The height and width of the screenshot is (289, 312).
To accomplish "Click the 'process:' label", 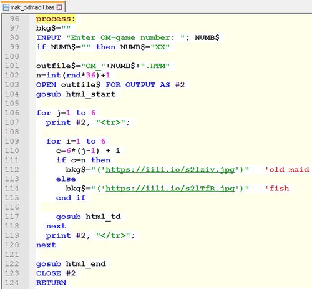I will [x=56, y=19].
